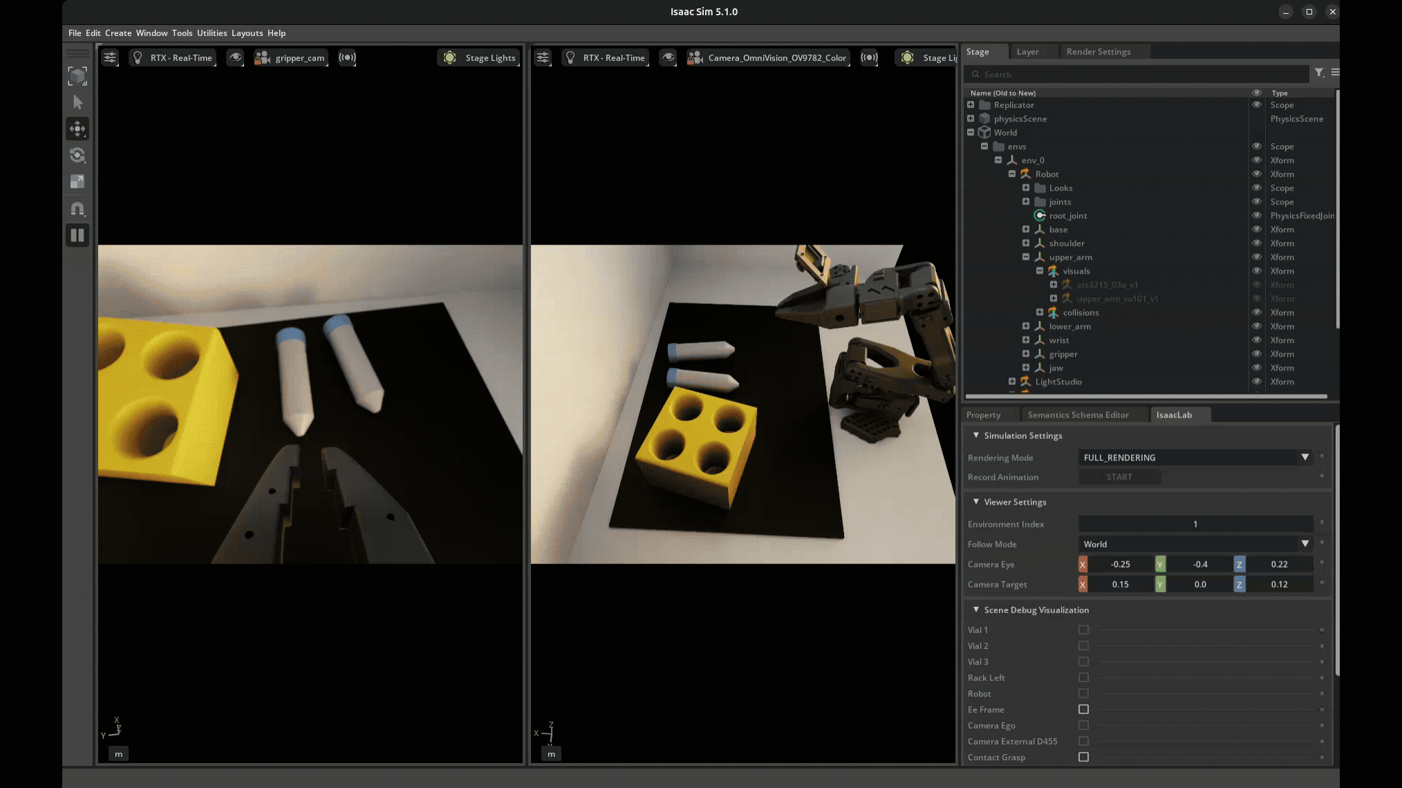Check the Vial 1 debug visualization box
This screenshot has height=788, width=1402.
[x=1083, y=630]
